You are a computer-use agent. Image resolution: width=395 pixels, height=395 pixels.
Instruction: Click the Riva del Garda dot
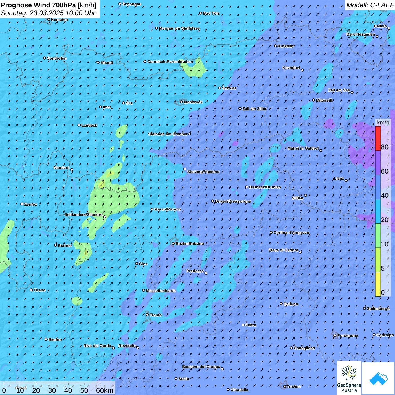tap(113, 348)
